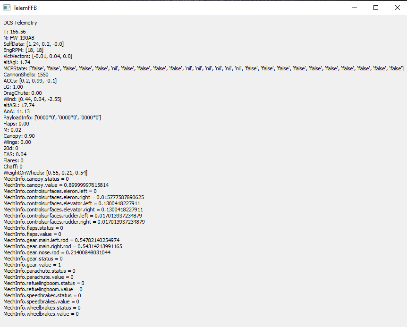Click the CannonShells: 1550 line
Screen dimensions: 407x327
[26, 75]
